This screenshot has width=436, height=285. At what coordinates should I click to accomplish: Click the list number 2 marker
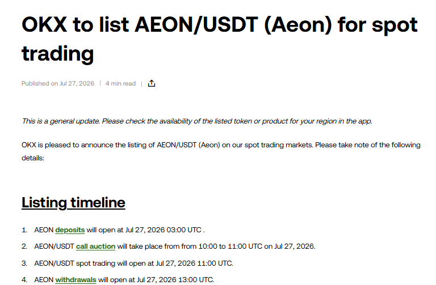pos(24,246)
